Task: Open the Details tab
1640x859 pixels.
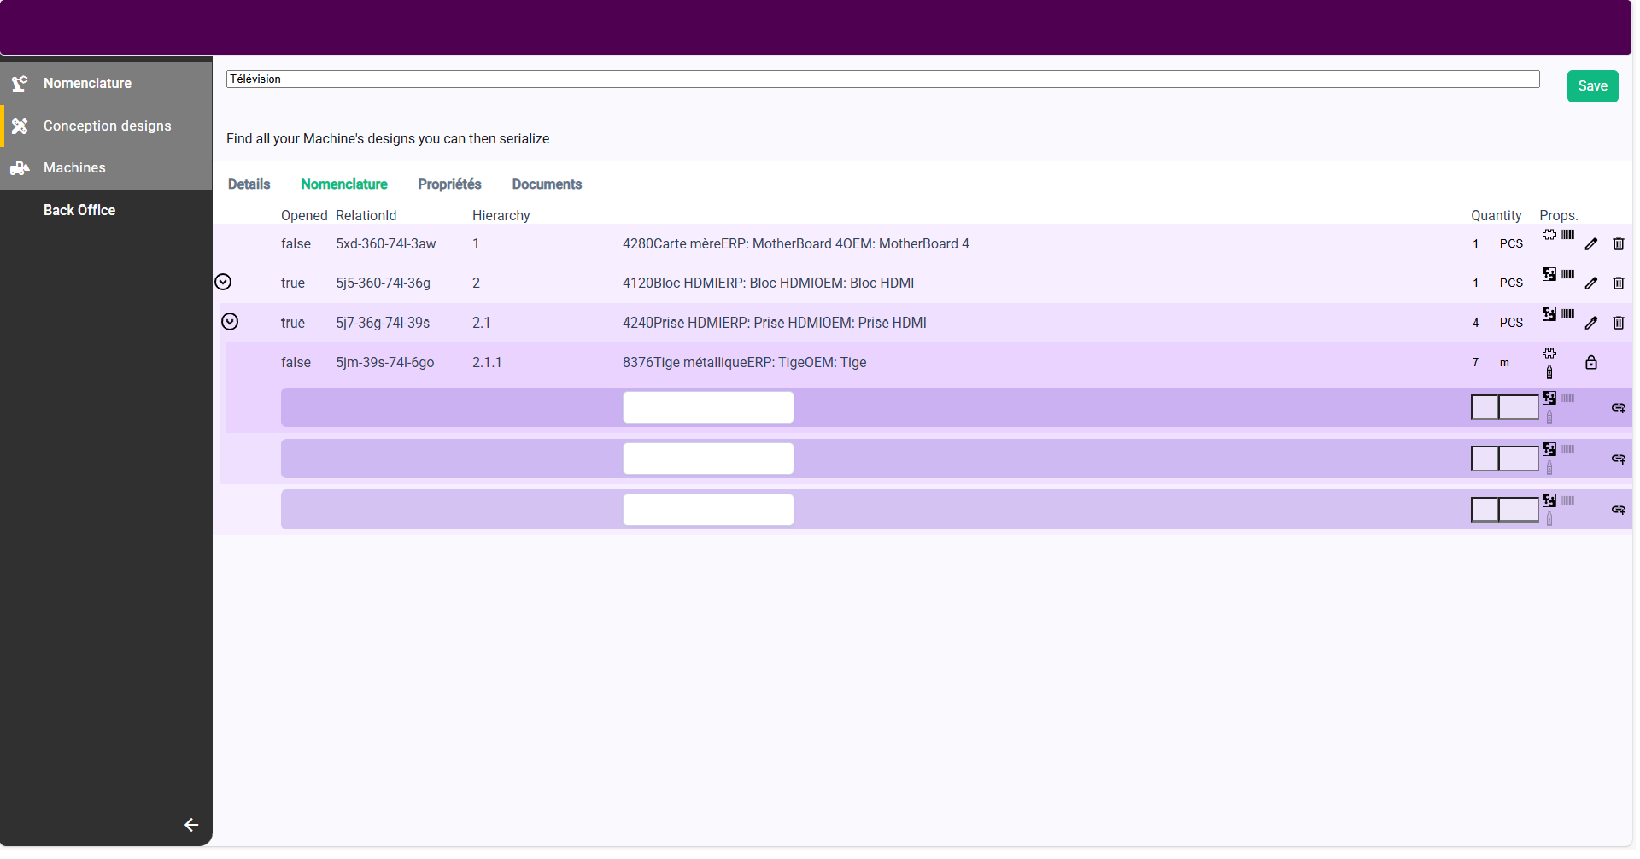Action: pos(249,184)
